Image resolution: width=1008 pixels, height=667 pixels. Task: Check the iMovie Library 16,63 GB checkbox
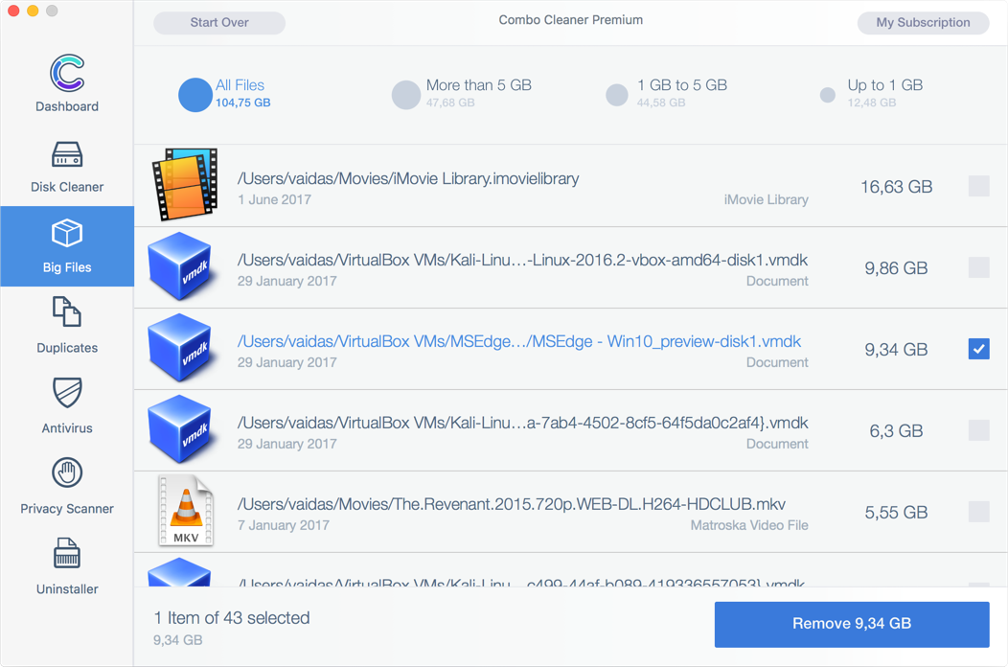(x=978, y=186)
